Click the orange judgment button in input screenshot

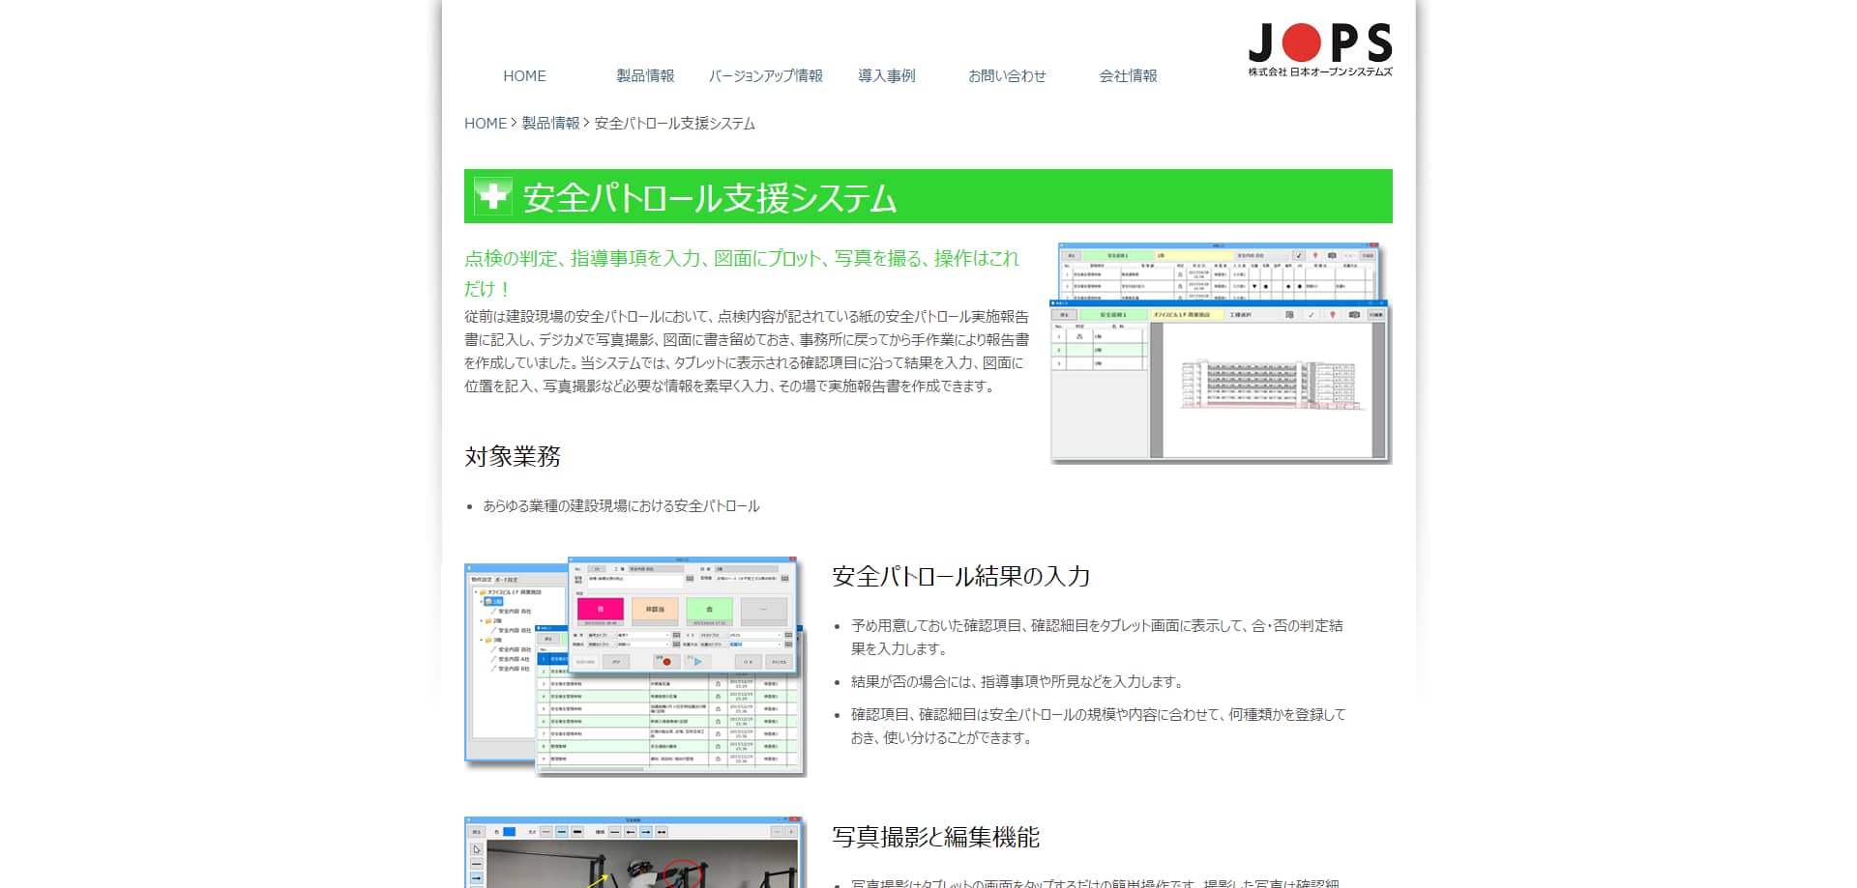pyautogui.click(x=655, y=610)
